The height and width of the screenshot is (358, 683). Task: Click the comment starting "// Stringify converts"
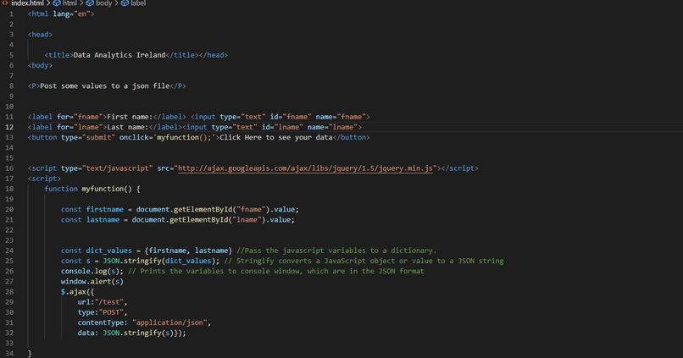(x=364, y=261)
